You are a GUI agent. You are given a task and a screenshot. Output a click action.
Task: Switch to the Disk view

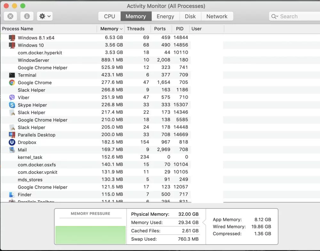click(x=190, y=16)
